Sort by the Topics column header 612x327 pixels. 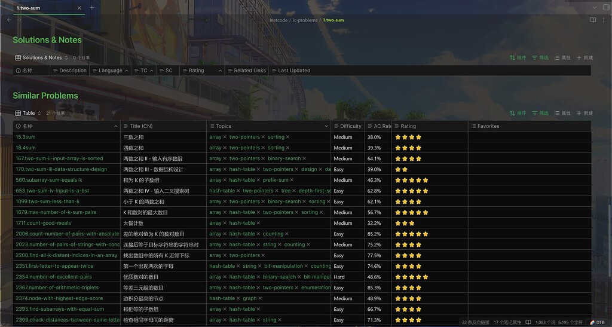pos(224,126)
